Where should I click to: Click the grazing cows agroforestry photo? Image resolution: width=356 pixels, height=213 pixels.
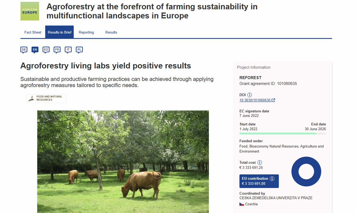pyautogui.click(x=123, y=162)
